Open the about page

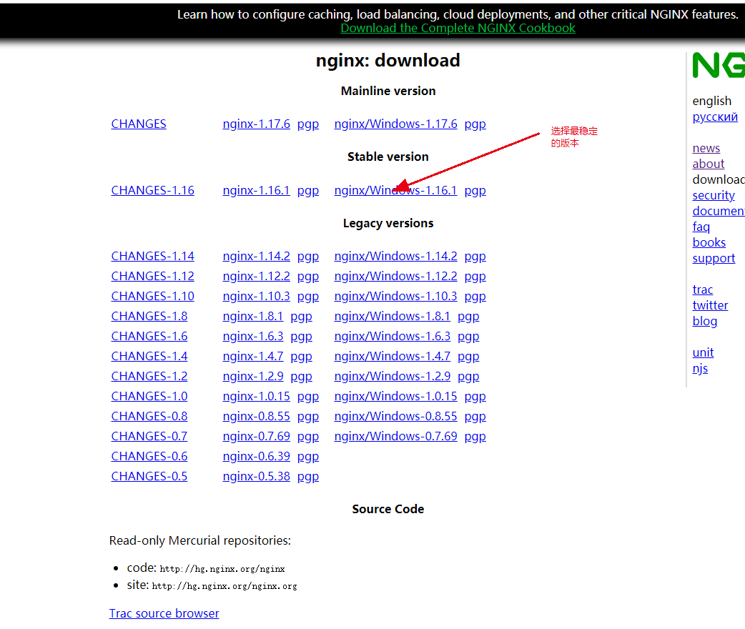point(708,164)
